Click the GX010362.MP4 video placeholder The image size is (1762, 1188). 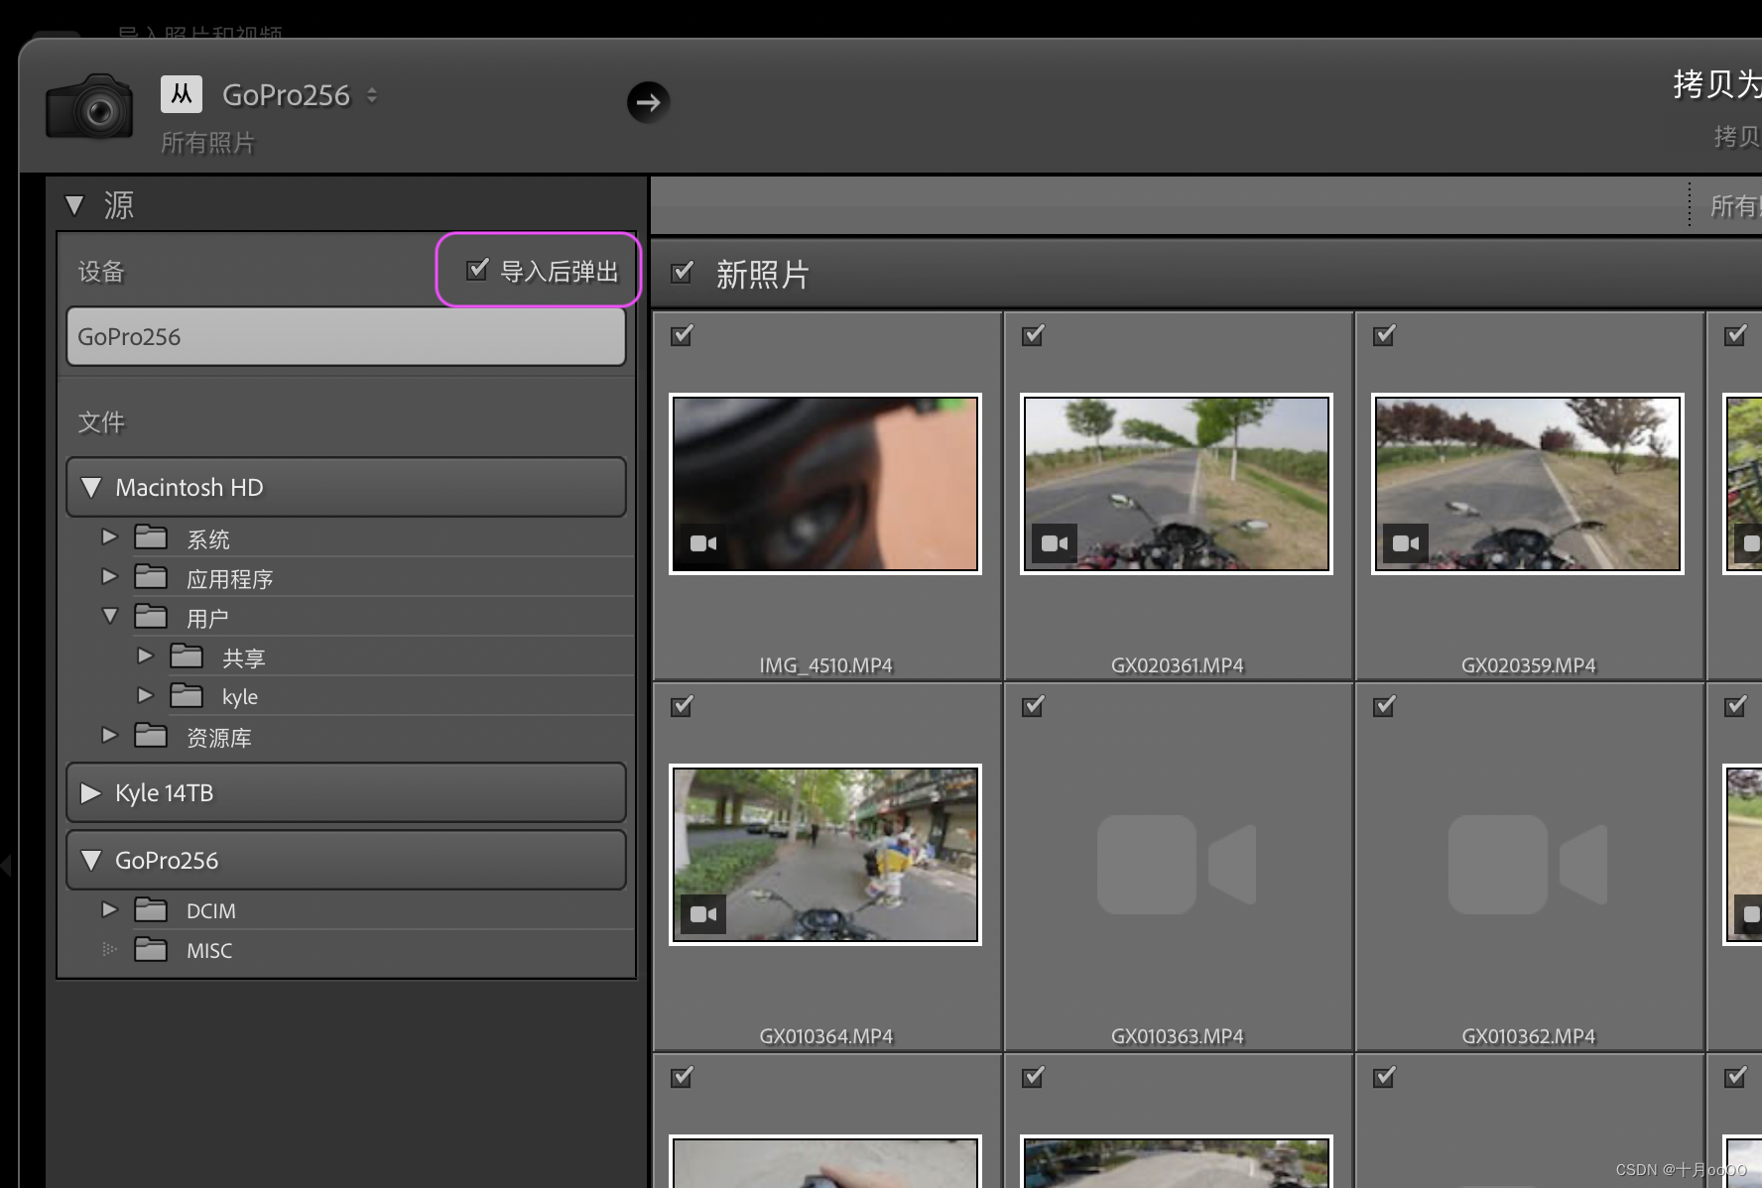(x=1528, y=865)
